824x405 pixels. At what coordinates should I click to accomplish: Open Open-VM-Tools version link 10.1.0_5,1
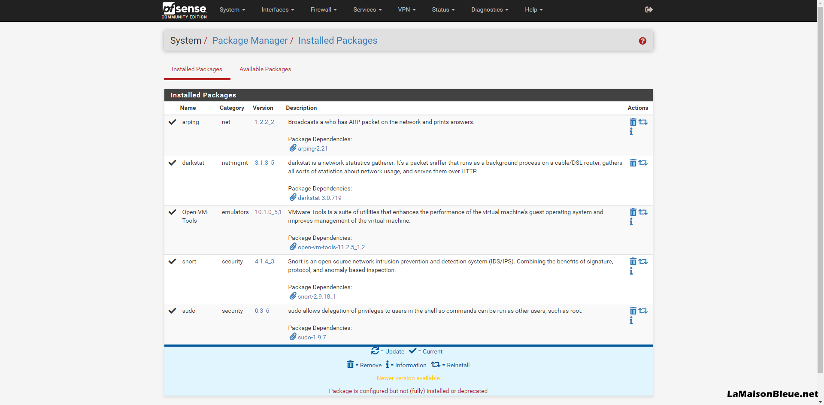click(x=268, y=212)
